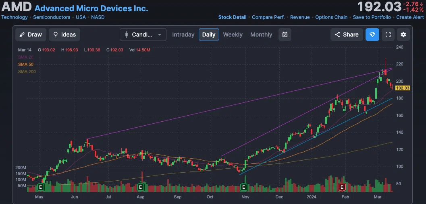Image resolution: width=426 pixels, height=204 pixels.
Task: Click Save to Portfolio
Action: click(x=372, y=17)
